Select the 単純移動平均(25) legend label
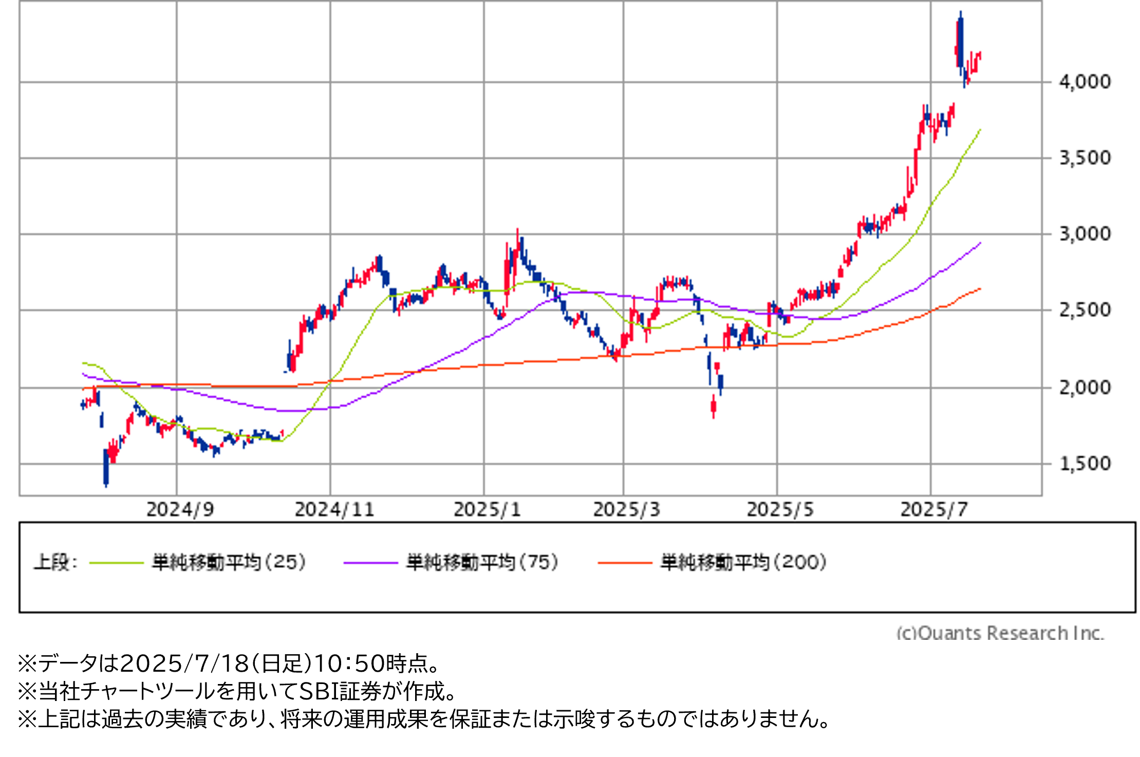The width and height of the screenshot is (1140, 757). tap(229, 562)
